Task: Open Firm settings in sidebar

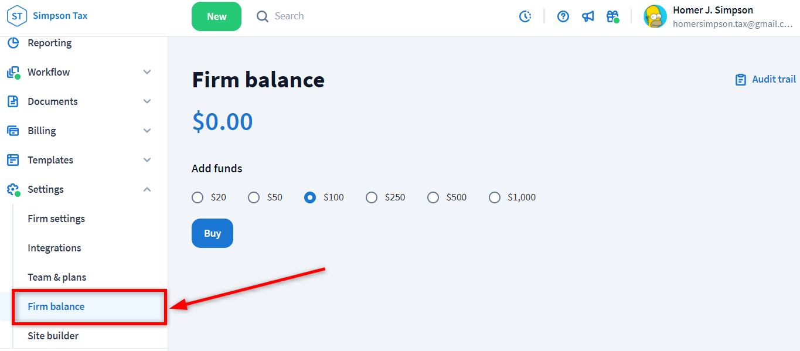Action: coord(56,219)
